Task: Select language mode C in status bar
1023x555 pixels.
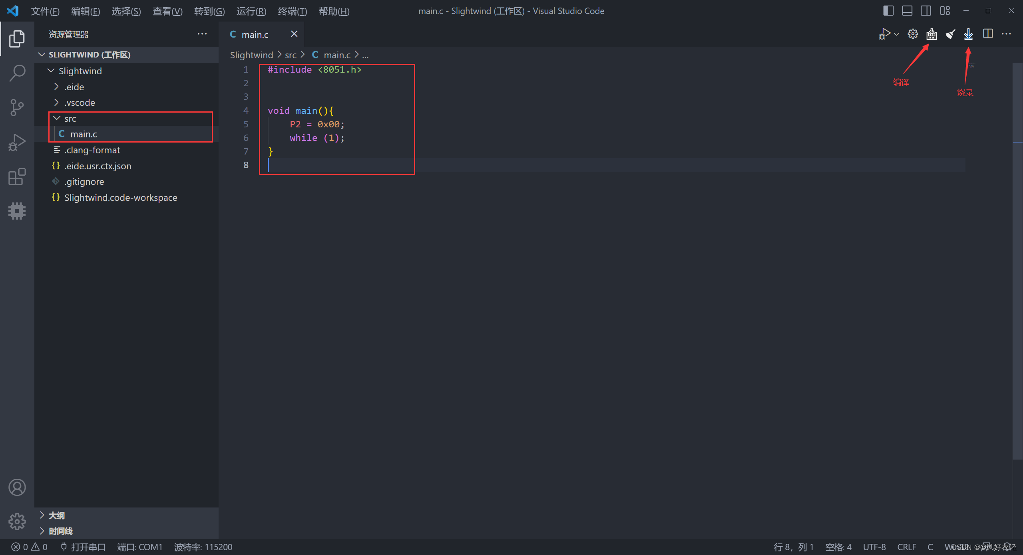Action: pos(930,547)
